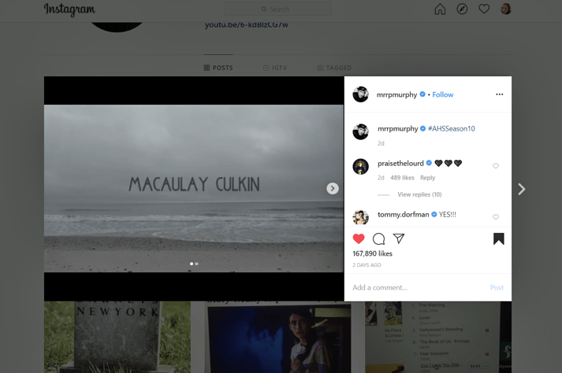Follow mrrpmurphy
This screenshot has width=562, height=373.
(x=442, y=94)
